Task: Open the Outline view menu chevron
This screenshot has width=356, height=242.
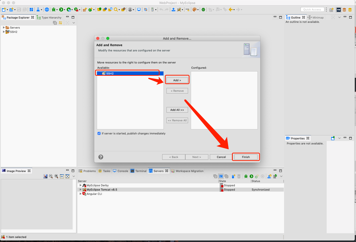Action: click(x=339, y=17)
